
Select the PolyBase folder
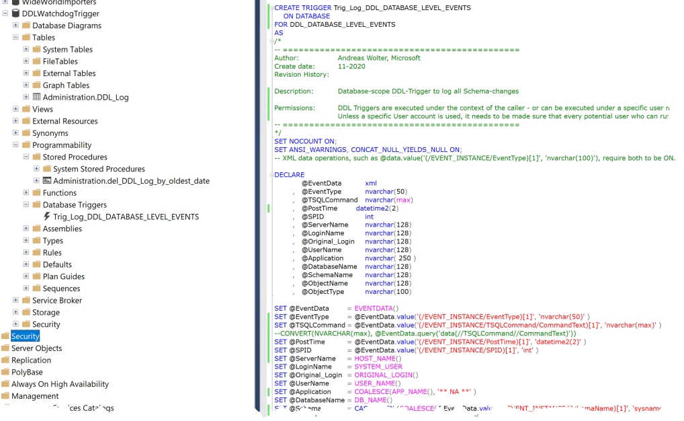(27, 372)
